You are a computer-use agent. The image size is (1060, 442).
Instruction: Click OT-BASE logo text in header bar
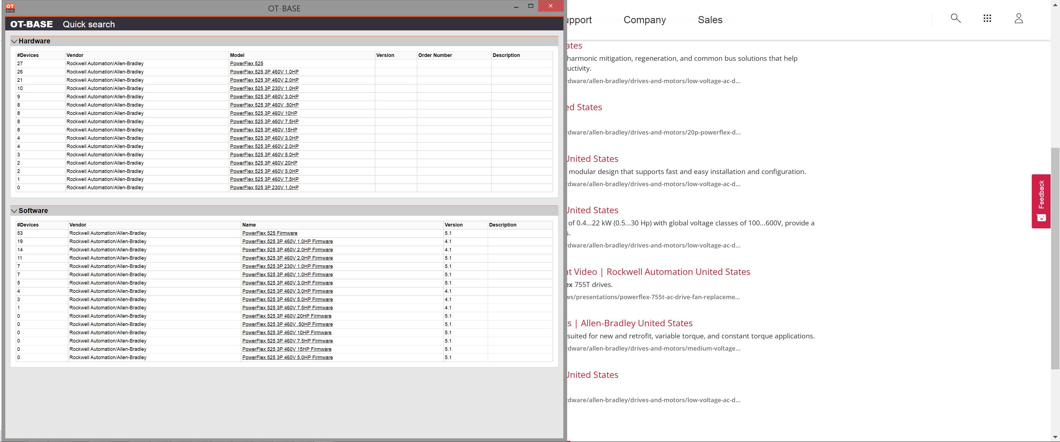tap(31, 24)
